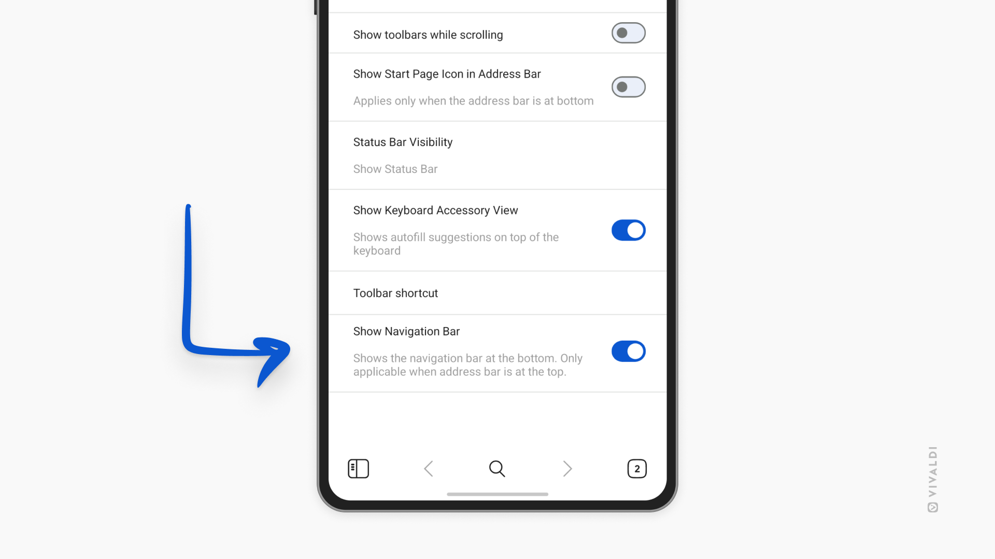Click the tab counter icon showing 2
Screen dimensions: 995x559
[x=637, y=468]
